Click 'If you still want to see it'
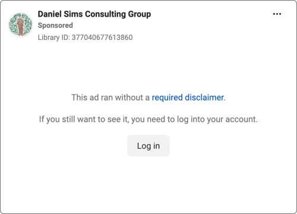The width and height of the screenshot is (297, 214). point(84,119)
